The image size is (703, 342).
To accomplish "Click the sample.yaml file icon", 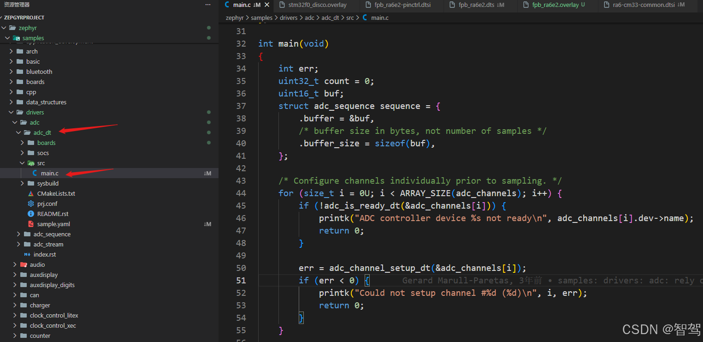I will click(x=31, y=224).
